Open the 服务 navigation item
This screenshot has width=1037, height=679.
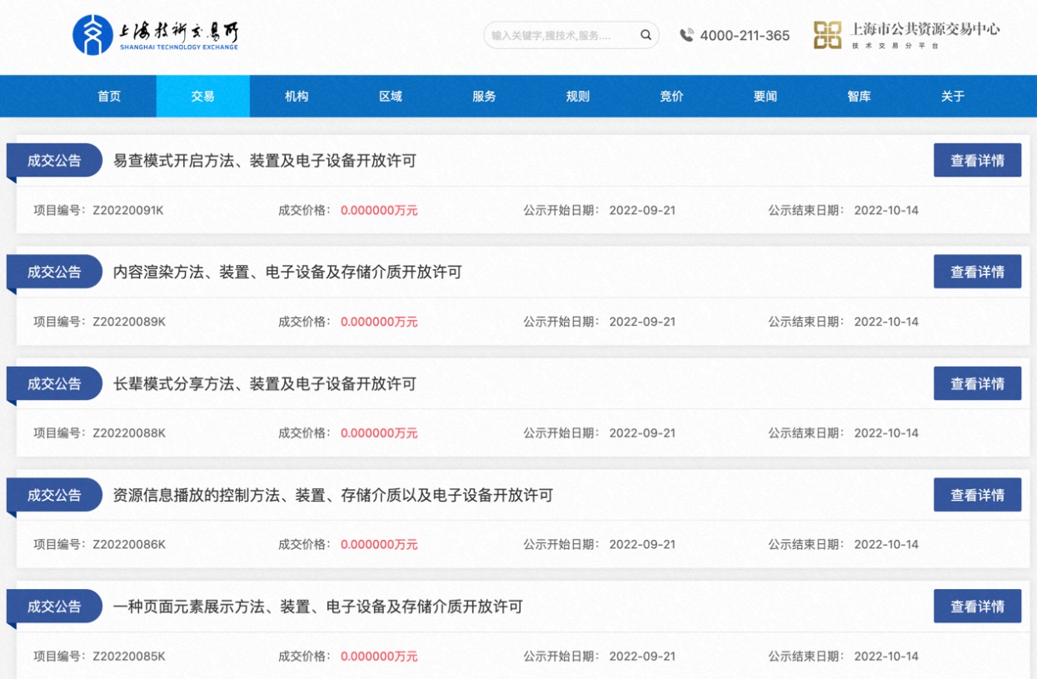pyautogui.click(x=484, y=96)
